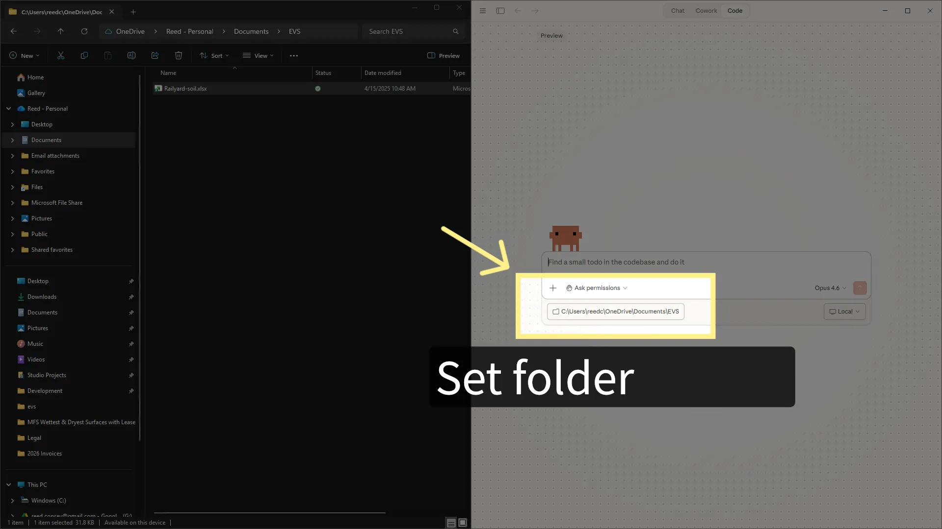Toggle the Claude sidebar panel icon
Viewport: 942px width, 529px height.
(x=500, y=11)
